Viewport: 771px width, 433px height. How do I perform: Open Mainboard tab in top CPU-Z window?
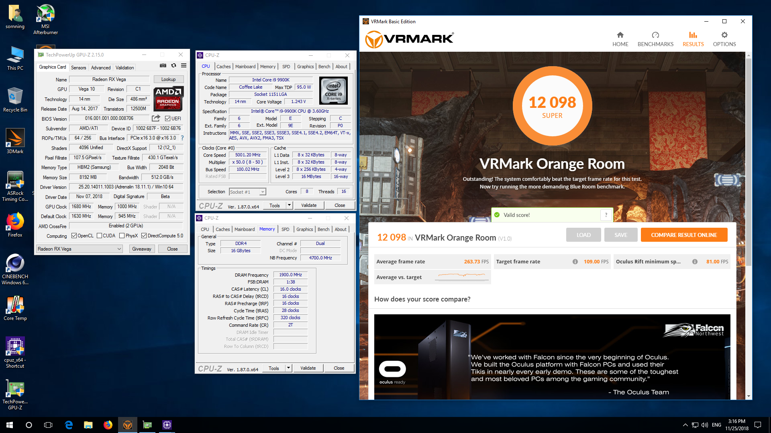tap(245, 67)
